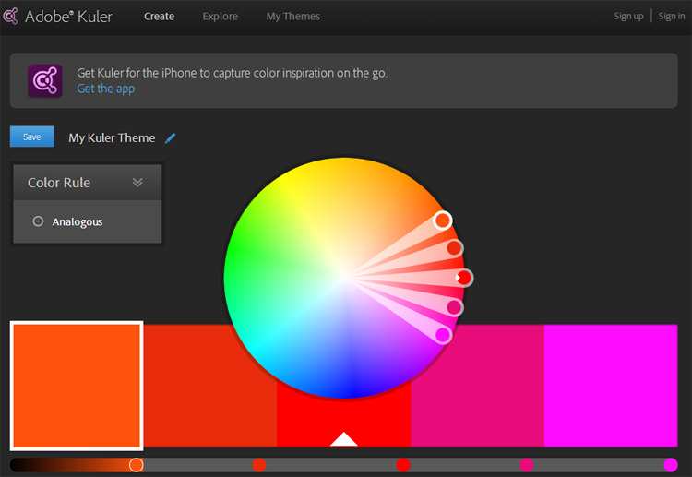Viewport: 692px width, 477px height.
Task: Click the magenta handle on color wheel
Action: (x=443, y=335)
